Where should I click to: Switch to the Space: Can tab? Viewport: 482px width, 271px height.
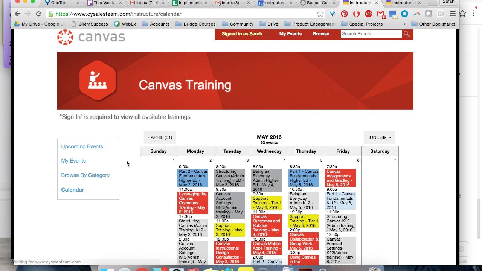[x=318, y=3]
